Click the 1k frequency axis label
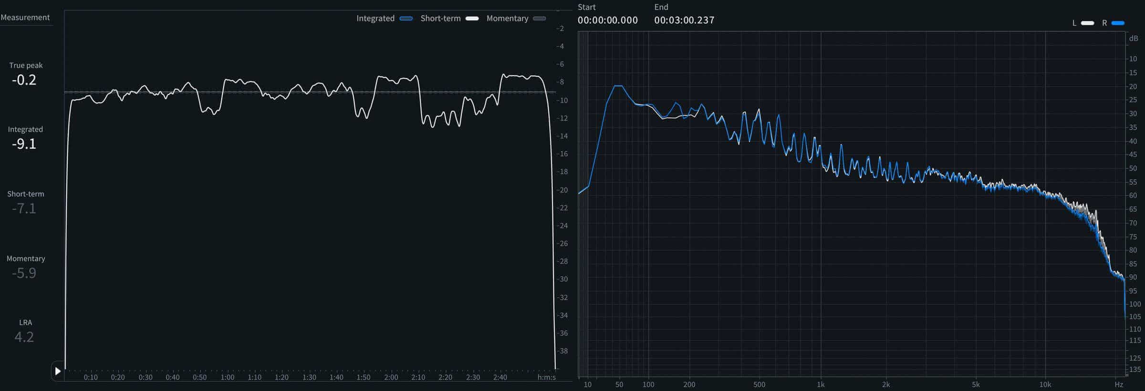 click(821, 384)
